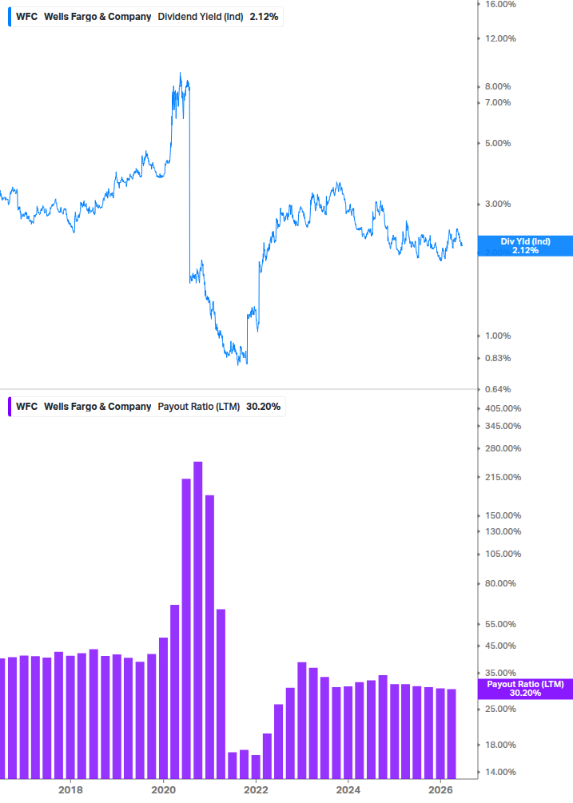Screen dimensions: 573x803
Task: Click the 215.00% payout axis label
Action: click(x=503, y=477)
